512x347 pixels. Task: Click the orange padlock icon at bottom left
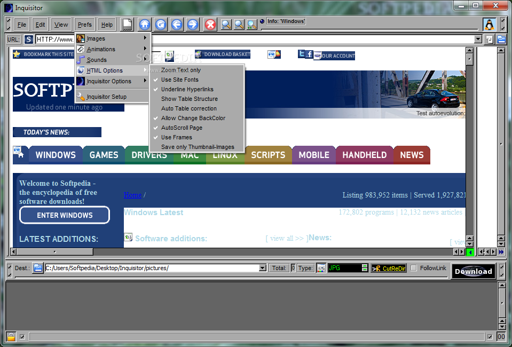(11, 336)
